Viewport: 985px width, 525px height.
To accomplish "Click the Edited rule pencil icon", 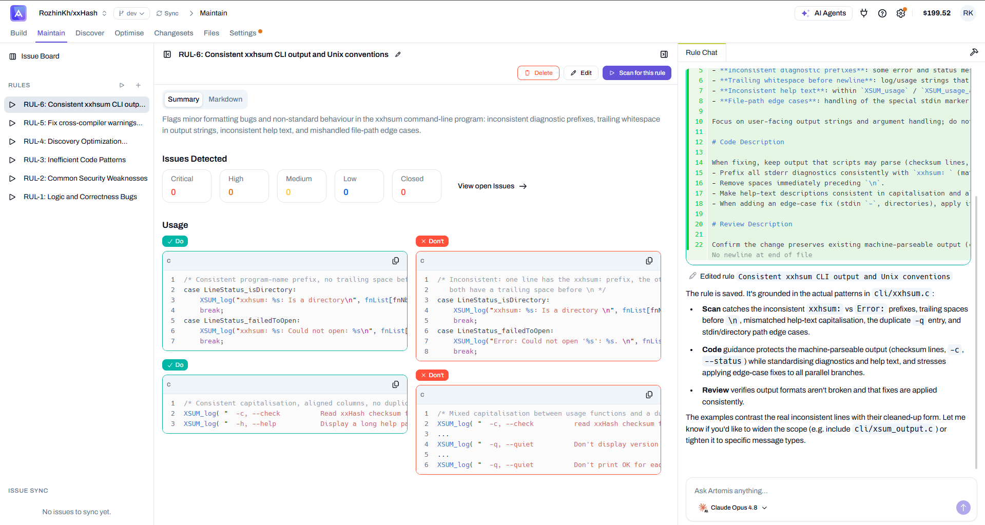I will point(693,276).
